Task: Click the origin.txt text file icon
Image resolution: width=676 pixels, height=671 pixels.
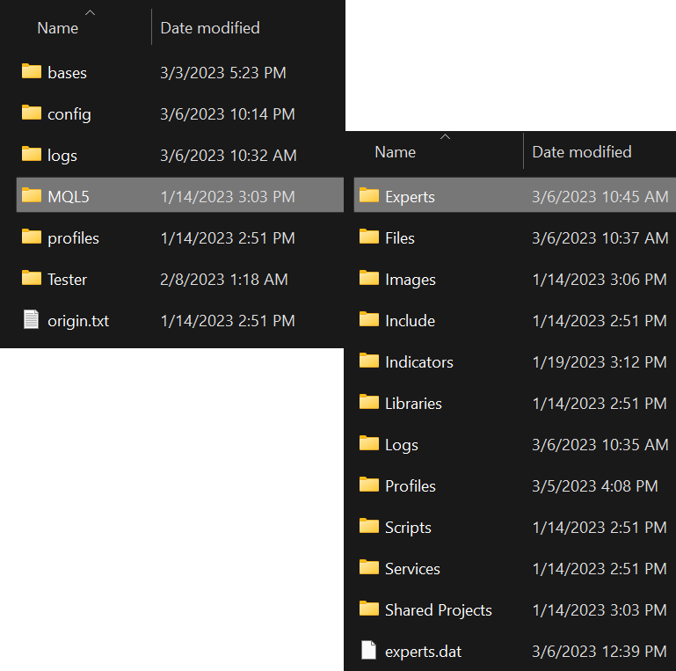Action: [x=31, y=319]
